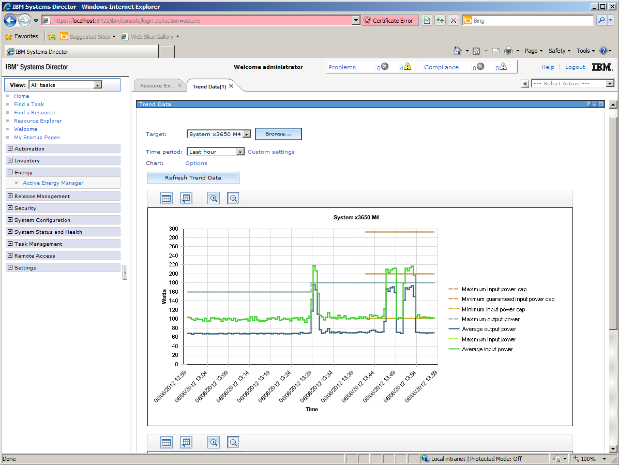619x465 pixels.
Task: Click the navigation pane collapse handle
Action: coord(125,273)
